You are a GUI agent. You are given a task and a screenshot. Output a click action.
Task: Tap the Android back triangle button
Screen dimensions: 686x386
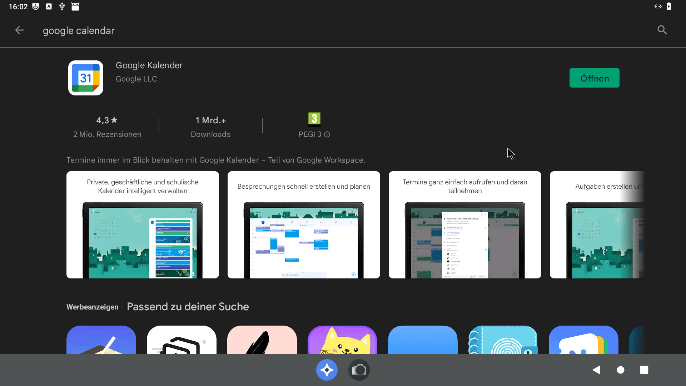pos(596,370)
